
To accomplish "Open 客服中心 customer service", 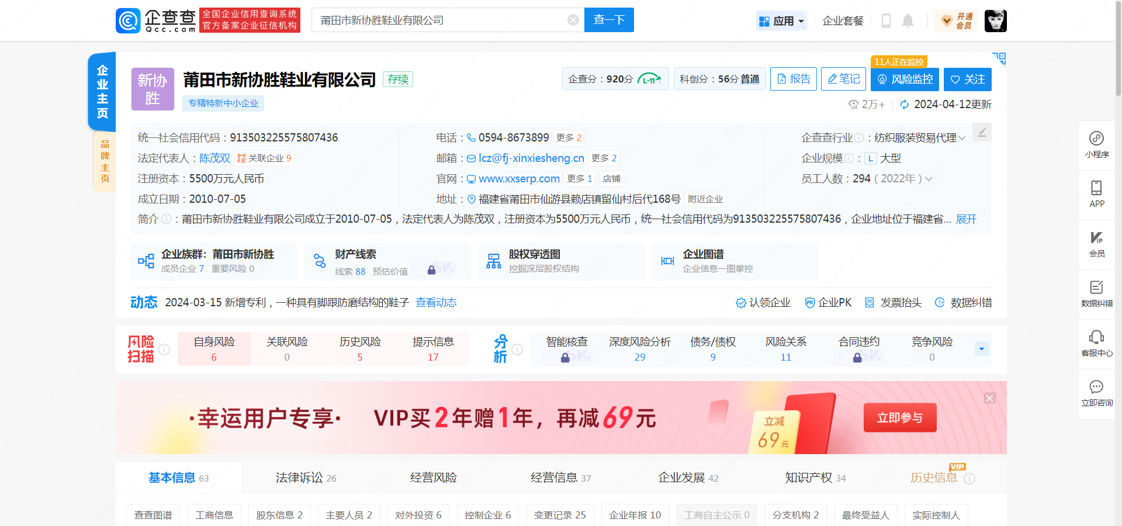I will coord(1096,344).
